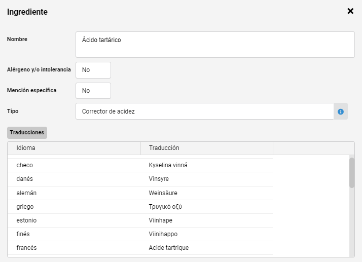Select the checo language cell
Viewport: 362px width, 262px height.
click(74, 165)
